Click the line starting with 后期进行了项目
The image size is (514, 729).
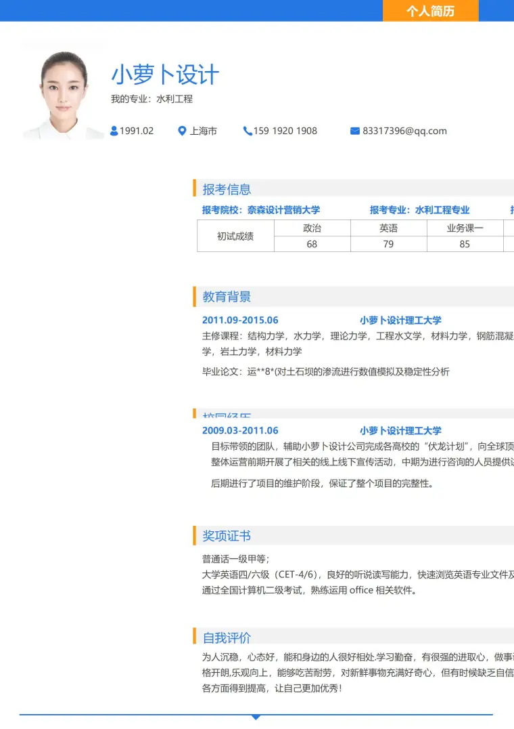tap(323, 484)
